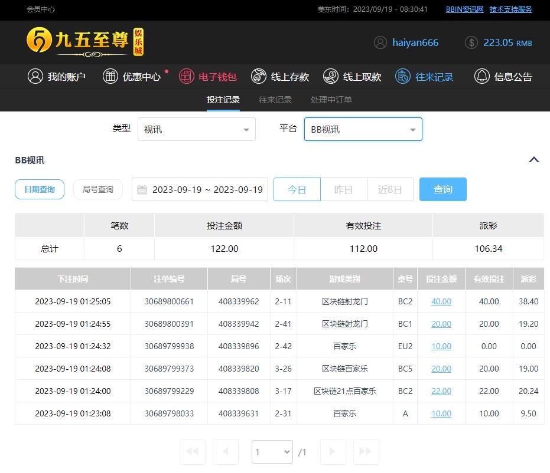Open 优惠中心 gift icon
This screenshot has height=473, width=550.
[x=110, y=76]
